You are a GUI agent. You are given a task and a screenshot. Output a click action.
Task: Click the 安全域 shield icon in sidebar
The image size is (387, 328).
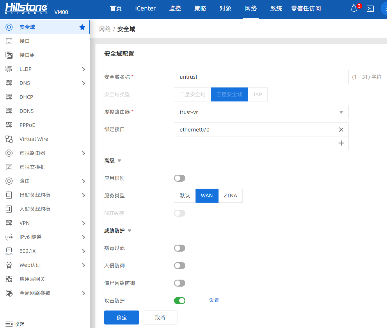tap(9, 27)
